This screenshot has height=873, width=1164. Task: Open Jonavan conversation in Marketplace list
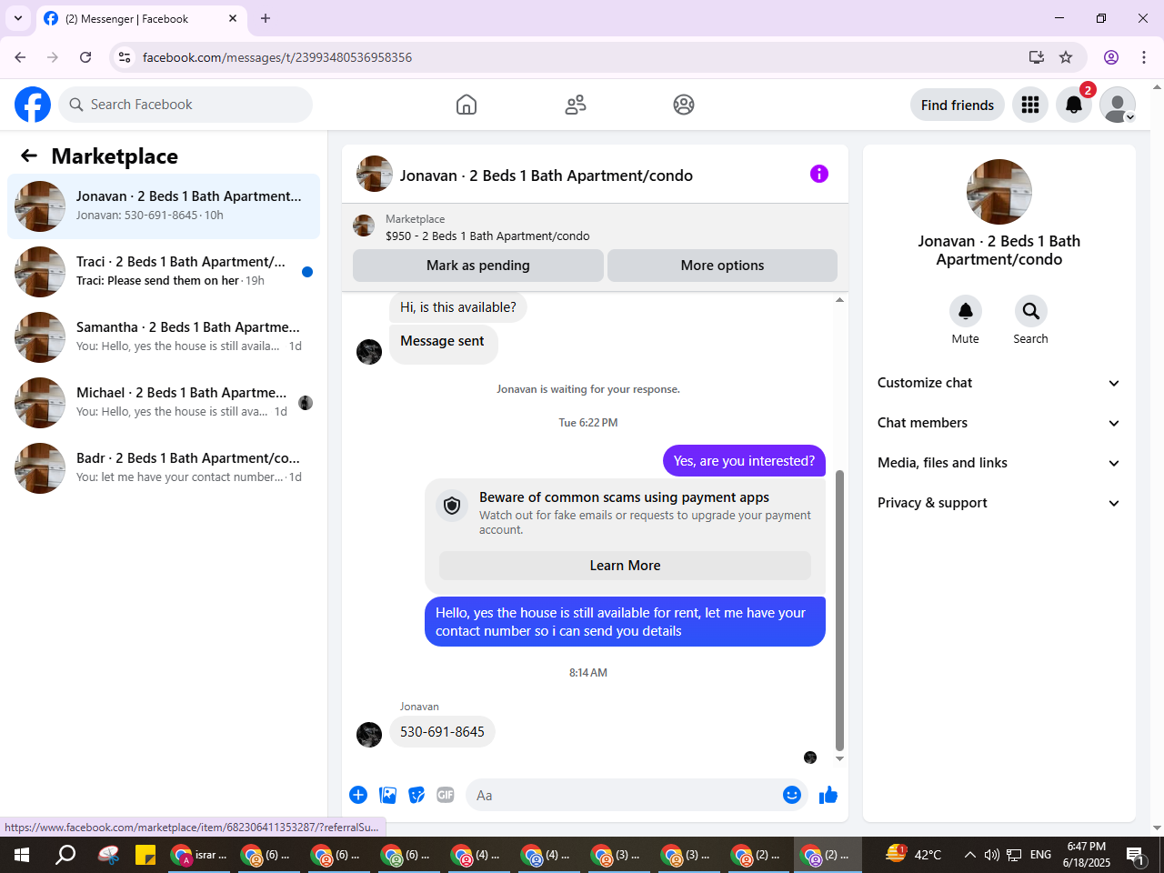pyautogui.click(x=164, y=206)
